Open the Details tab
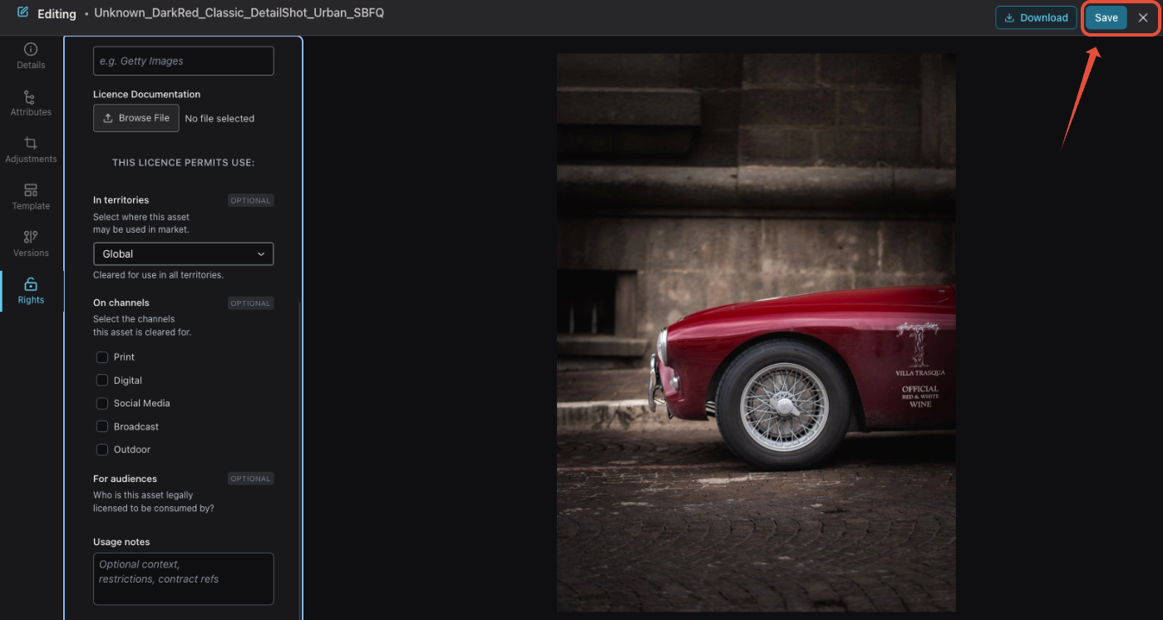The width and height of the screenshot is (1163, 620). click(31, 57)
